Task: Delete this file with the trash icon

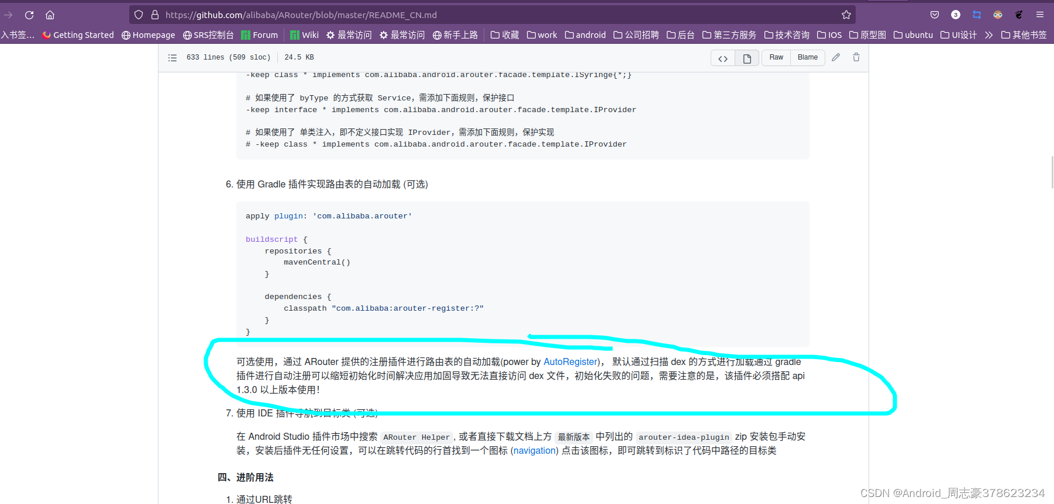Action: [x=856, y=57]
